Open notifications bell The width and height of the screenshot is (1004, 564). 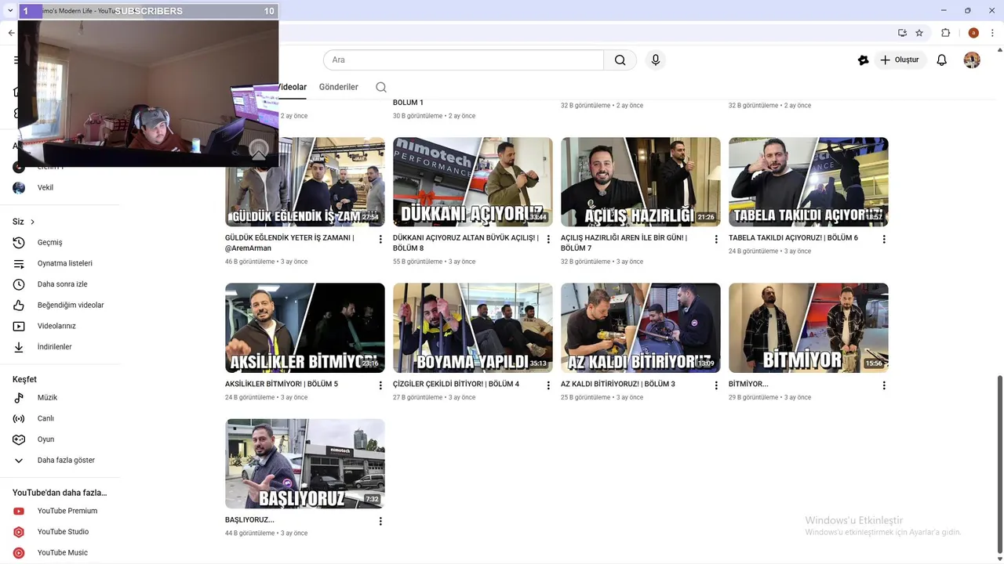click(x=942, y=60)
